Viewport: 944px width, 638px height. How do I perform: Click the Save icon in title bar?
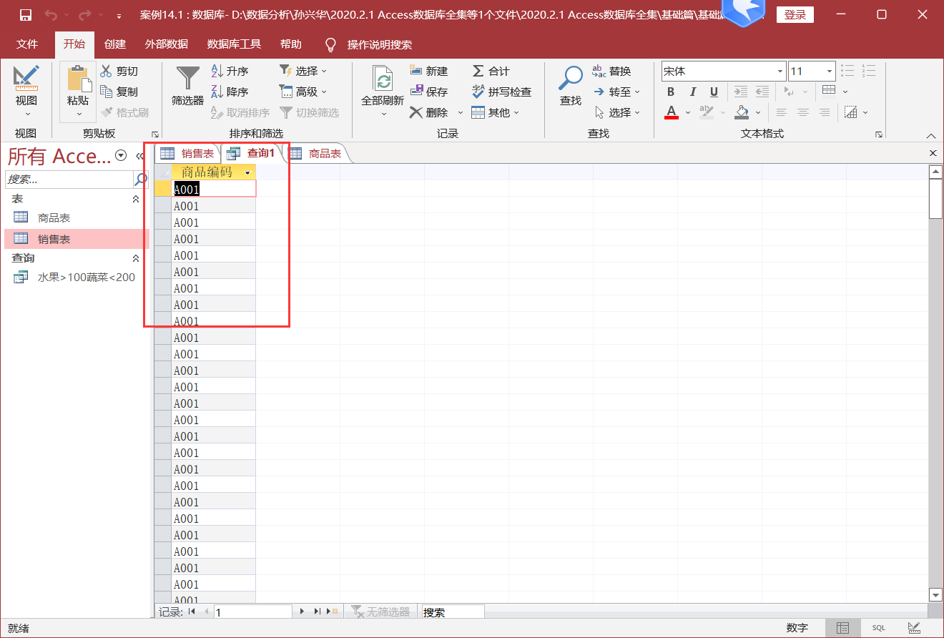[26, 15]
